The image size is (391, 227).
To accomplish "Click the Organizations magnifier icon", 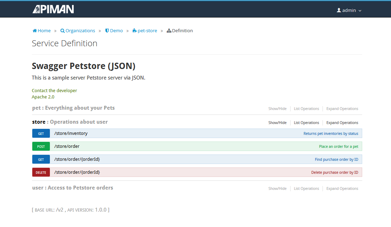I will pyautogui.click(x=62, y=31).
